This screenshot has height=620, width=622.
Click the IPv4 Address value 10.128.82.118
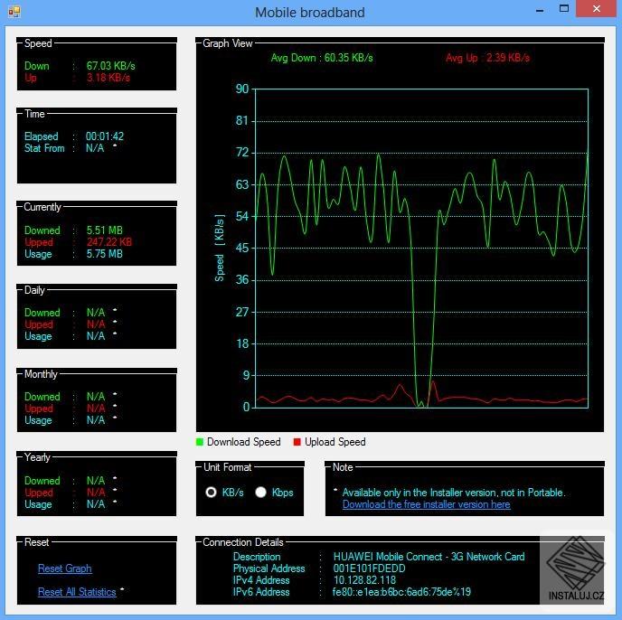coord(364,580)
